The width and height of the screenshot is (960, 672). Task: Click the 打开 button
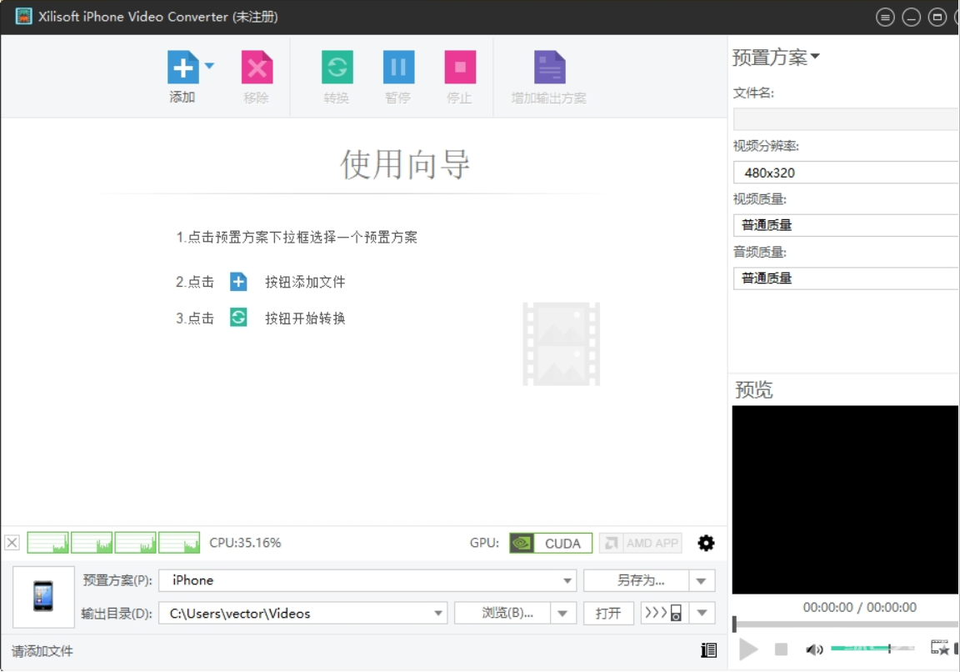(608, 613)
